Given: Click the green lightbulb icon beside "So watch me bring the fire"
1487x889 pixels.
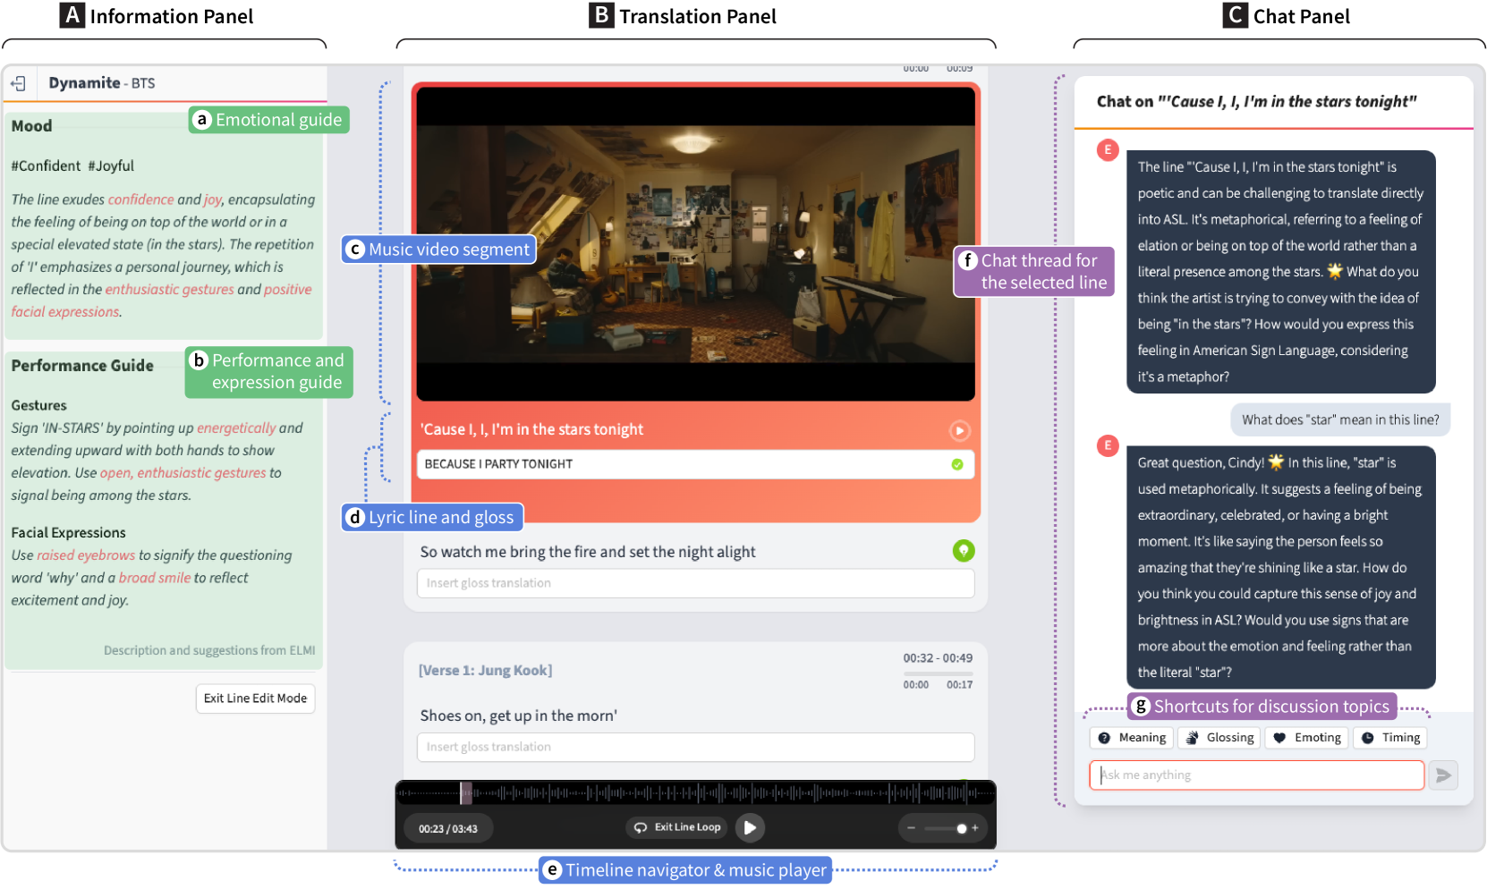Looking at the screenshot, I should (964, 551).
